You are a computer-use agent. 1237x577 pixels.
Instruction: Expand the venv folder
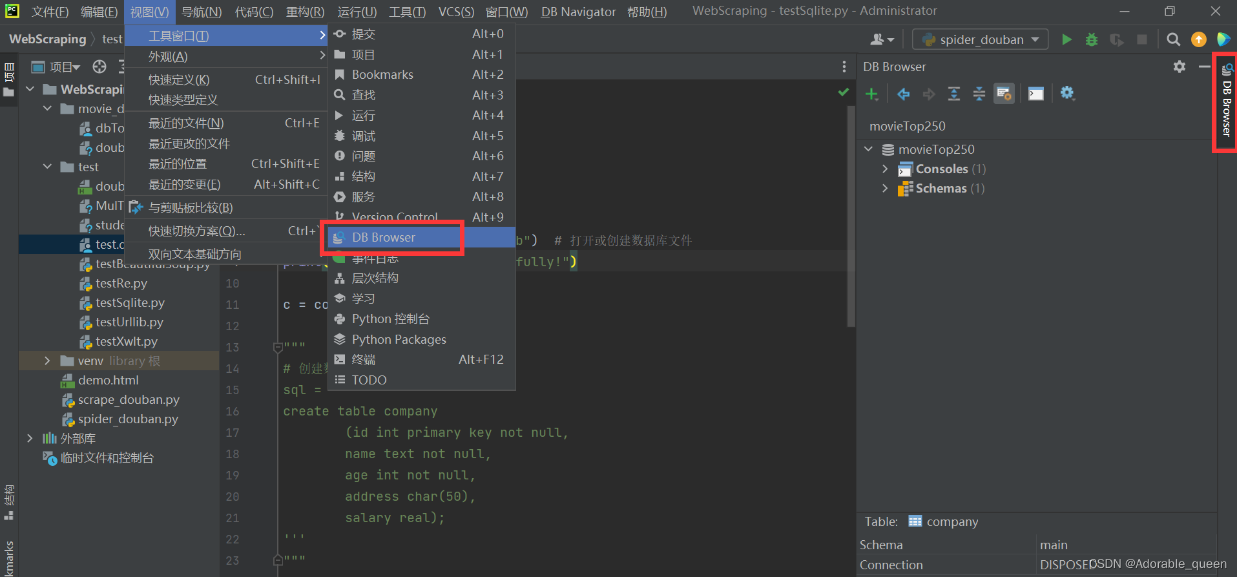point(47,361)
